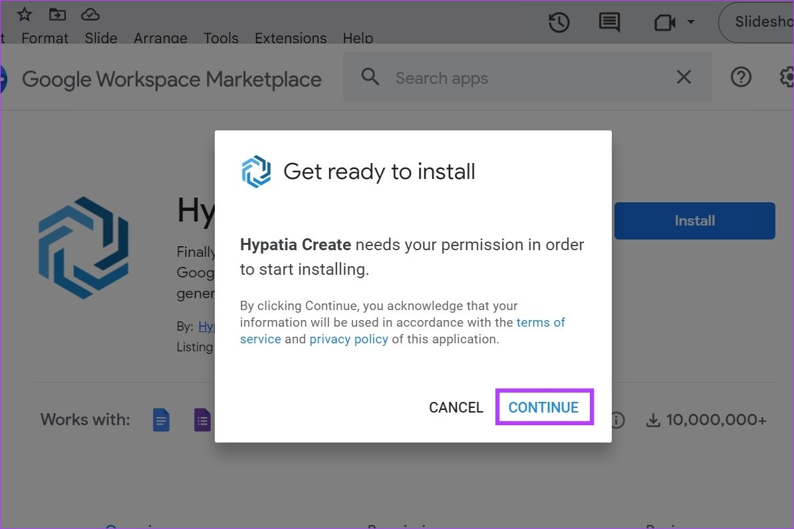Click the Google Workspace Marketplace title
This screenshot has height=529, width=794.
click(x=172, y=79)
